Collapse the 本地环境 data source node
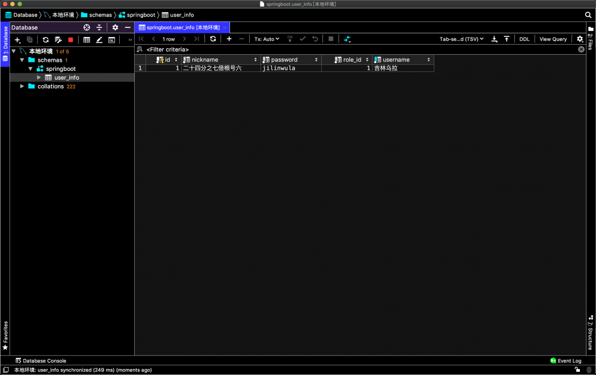596x375 pixels. point(14,51)
